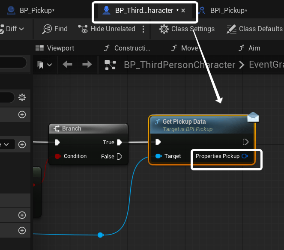The image size is (284, 250).
Task: Click the navigate forward arrow
Action: click(x=87, y=65)
